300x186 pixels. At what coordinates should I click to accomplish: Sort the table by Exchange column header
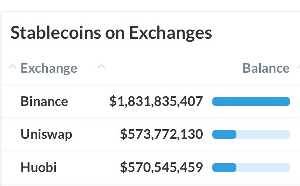[49, 68]
